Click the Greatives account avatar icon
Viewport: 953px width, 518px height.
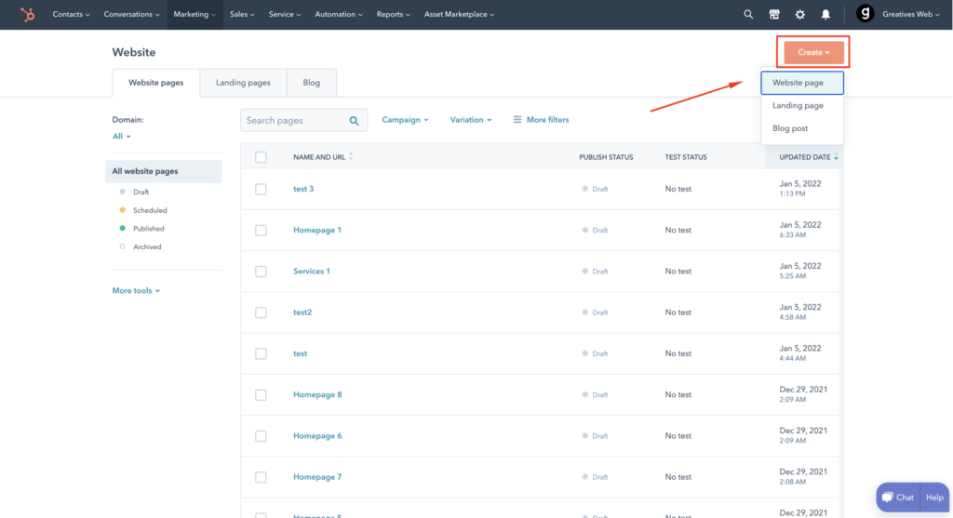point(865,13)
